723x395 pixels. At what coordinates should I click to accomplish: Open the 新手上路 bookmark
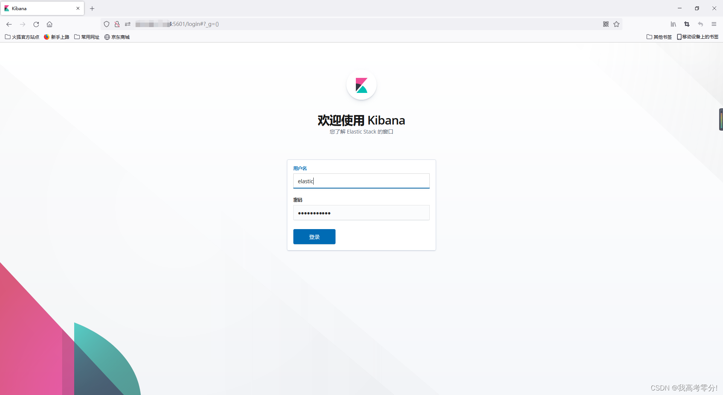[x=57, y=37]
